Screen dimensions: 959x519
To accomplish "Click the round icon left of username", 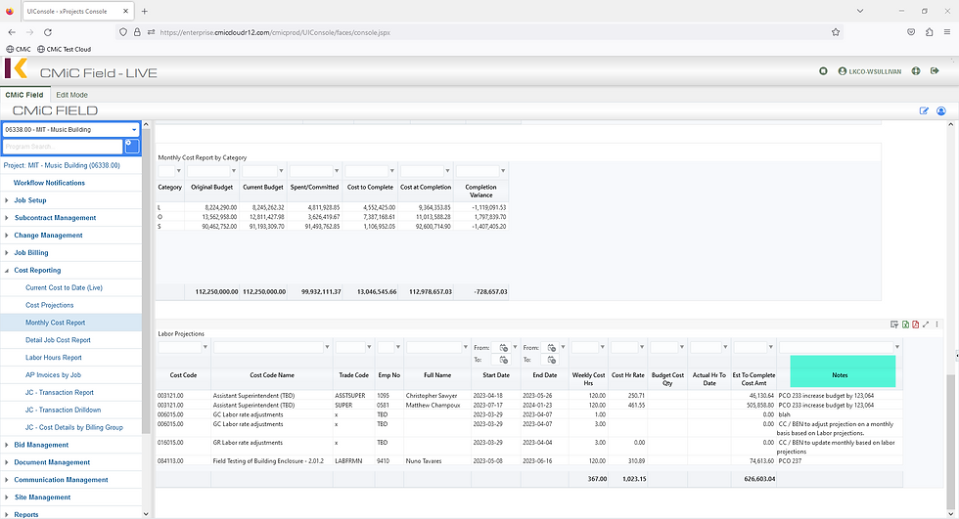I will 823,71.
